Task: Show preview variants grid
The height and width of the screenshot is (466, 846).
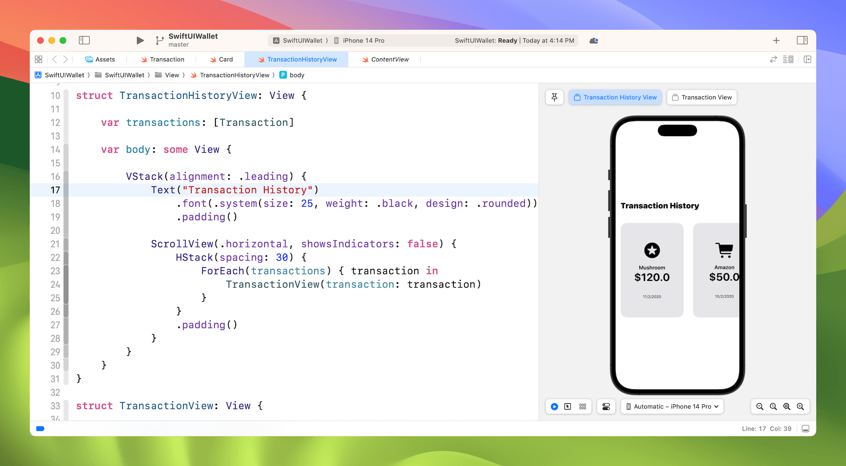Action: pyautogui.click(x=583, y=406)
